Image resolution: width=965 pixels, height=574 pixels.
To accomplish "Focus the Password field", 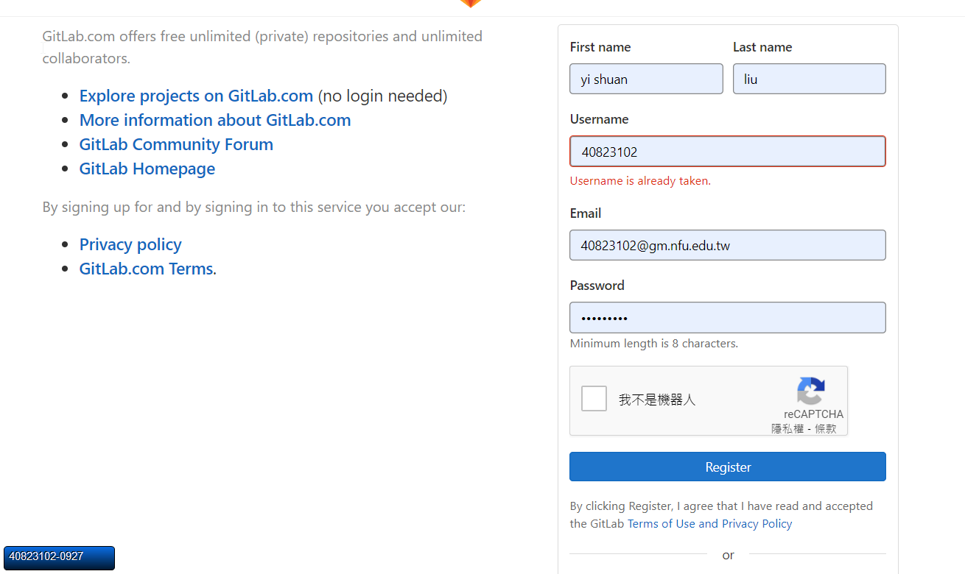I will (728, 317).
